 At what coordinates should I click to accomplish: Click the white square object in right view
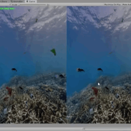91,111
